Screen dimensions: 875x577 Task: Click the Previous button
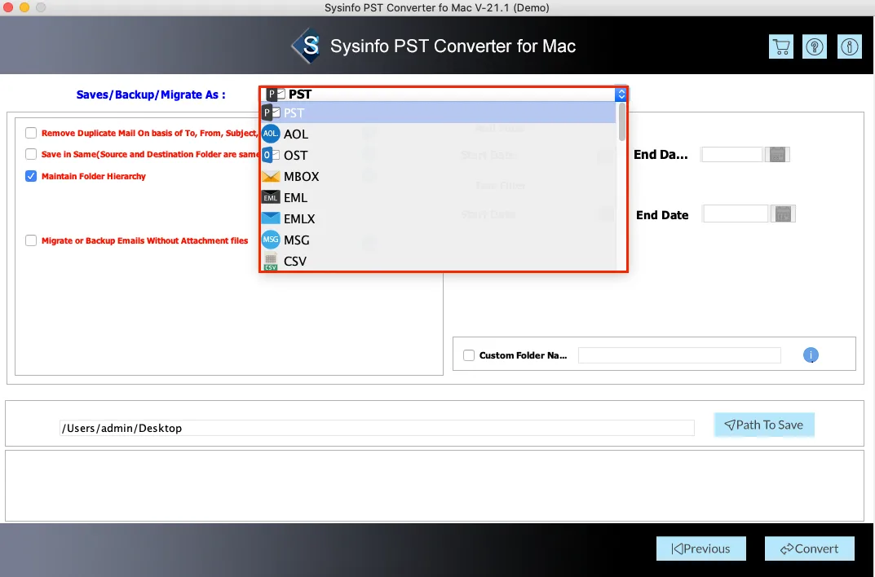click(700, 548)
